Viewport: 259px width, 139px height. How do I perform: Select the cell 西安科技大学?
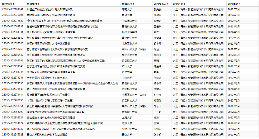129,89
